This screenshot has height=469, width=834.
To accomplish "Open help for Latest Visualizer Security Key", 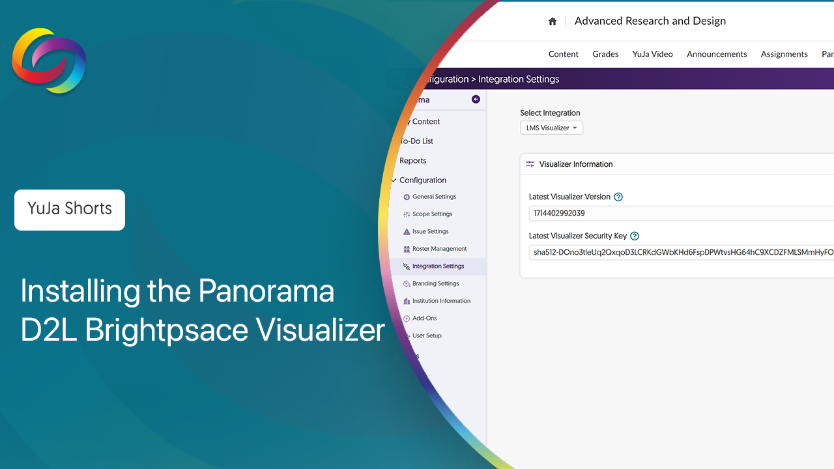I will [x=635, y=236].
